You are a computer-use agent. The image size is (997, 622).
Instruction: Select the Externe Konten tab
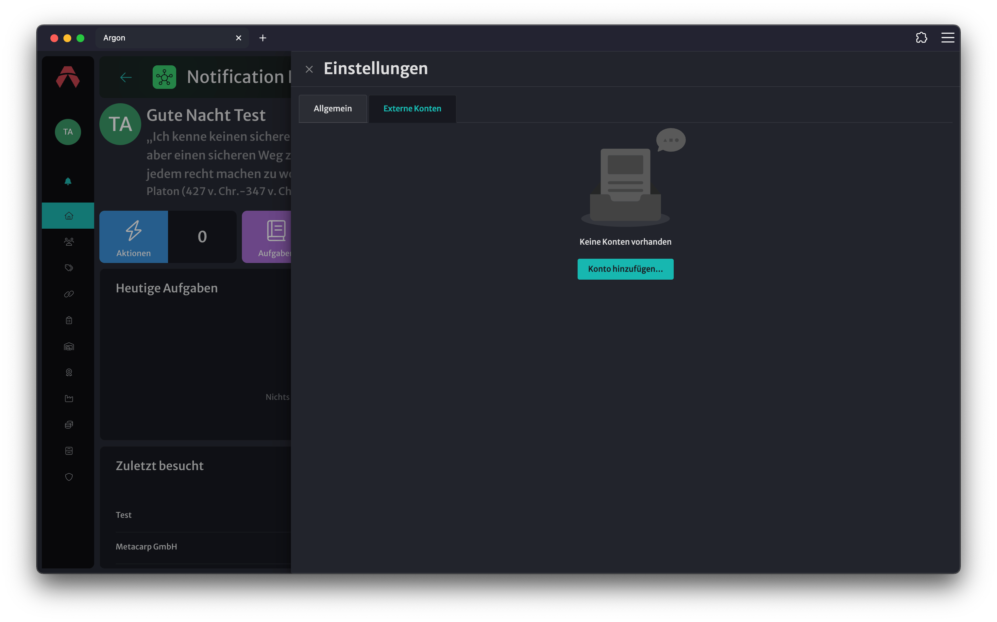tap(412, 108)
